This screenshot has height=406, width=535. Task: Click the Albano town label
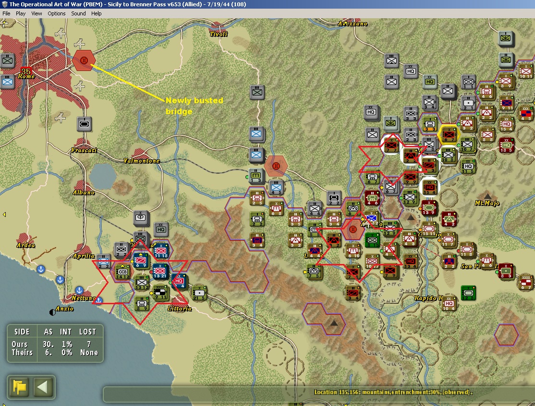click(x=84, y=192)
